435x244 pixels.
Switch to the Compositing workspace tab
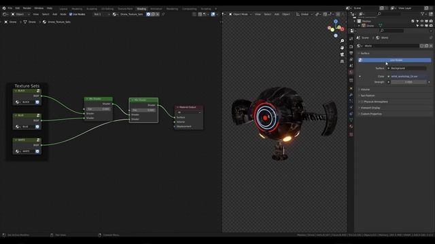point(189,9)
